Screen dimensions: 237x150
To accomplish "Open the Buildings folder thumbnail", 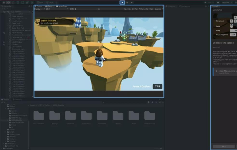I will [54, 115].
